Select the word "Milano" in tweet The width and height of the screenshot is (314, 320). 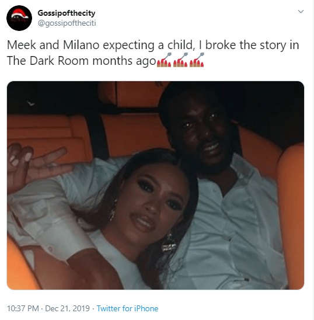pyautogui.click(x=81, y=45)
